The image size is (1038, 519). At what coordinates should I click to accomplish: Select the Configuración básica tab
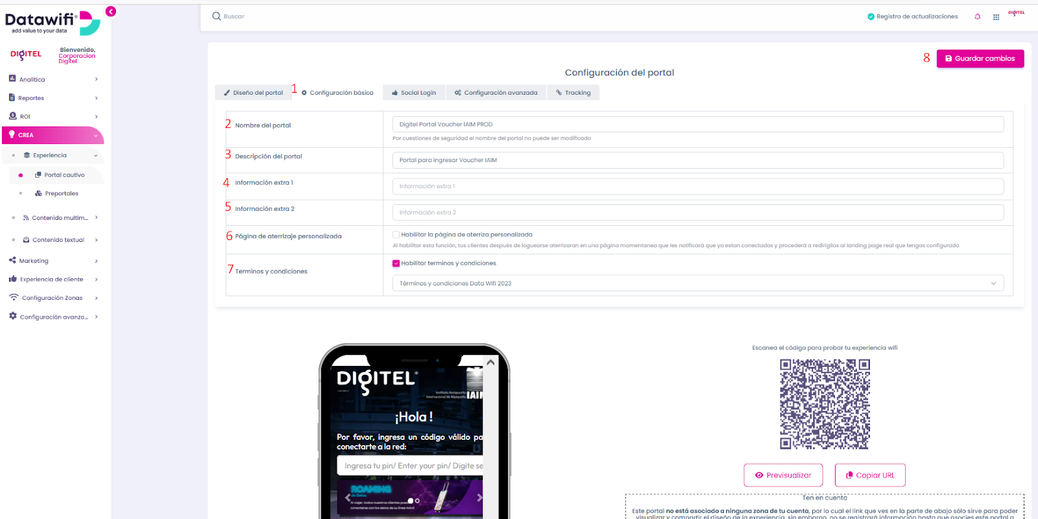tap(337, 93)
